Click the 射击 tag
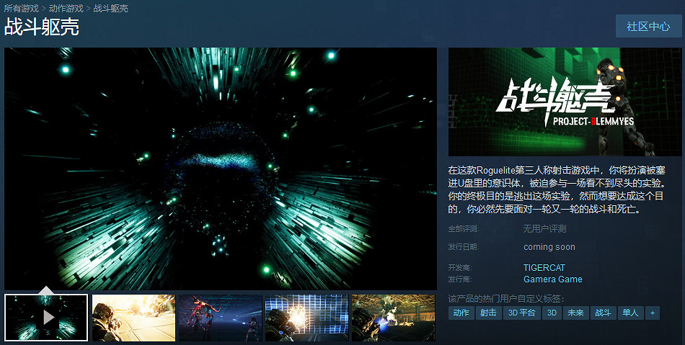This screenshot has width=685, height=345. 488,313
